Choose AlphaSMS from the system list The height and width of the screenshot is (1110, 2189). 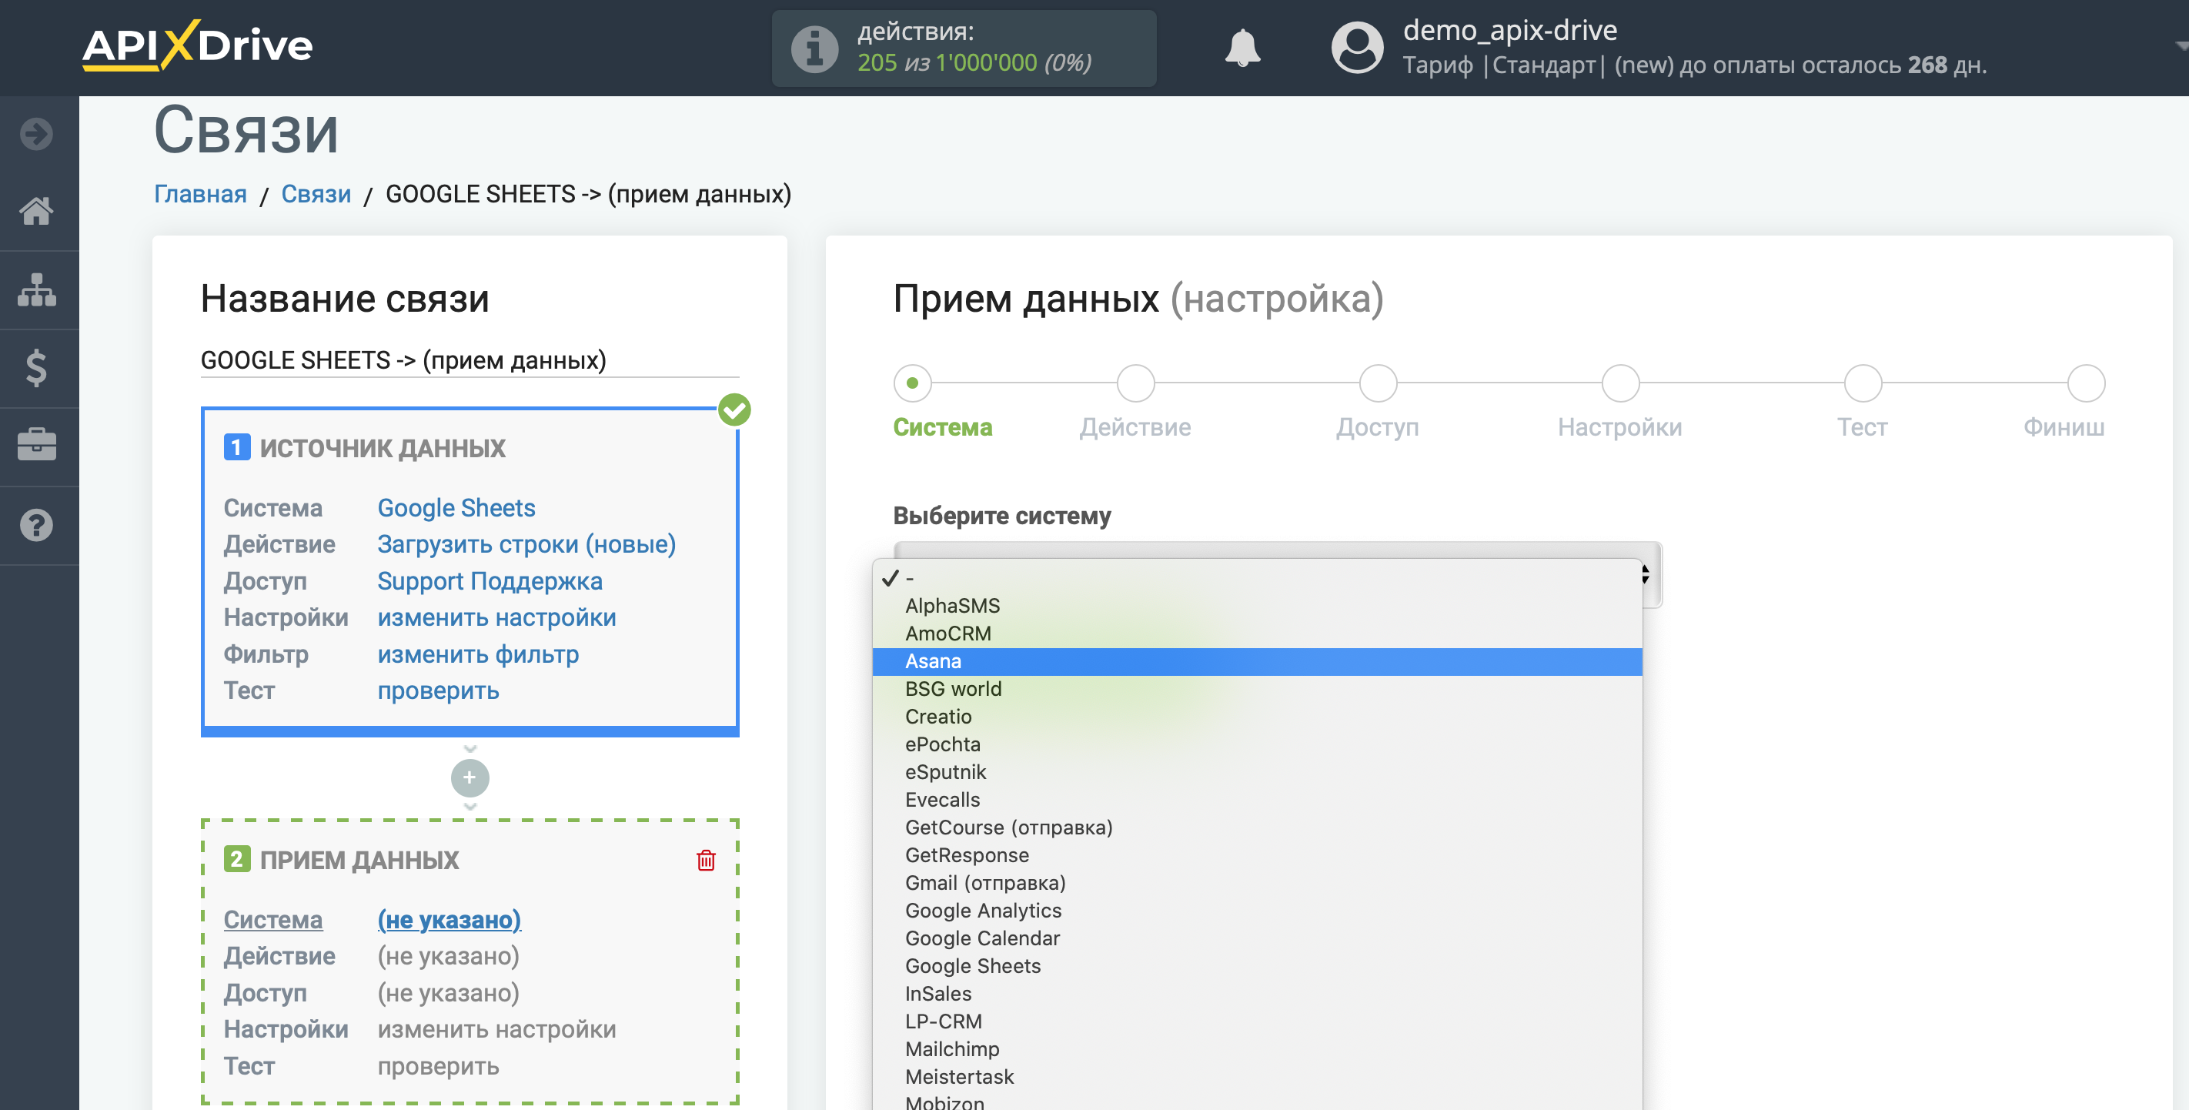pyautogui.click(x=1257, y=606)
